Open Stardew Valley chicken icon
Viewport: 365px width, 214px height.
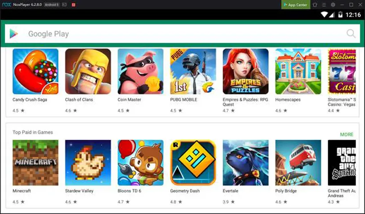coord(88,162)
